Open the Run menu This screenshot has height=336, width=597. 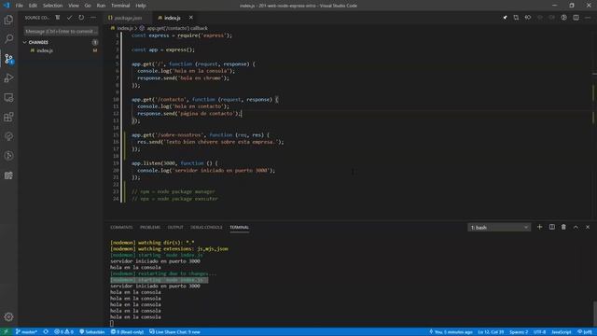(101, 6)
